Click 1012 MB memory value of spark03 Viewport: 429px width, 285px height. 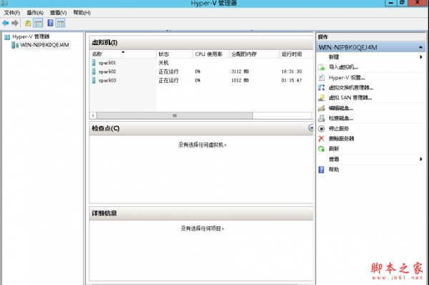coord(240,80)
